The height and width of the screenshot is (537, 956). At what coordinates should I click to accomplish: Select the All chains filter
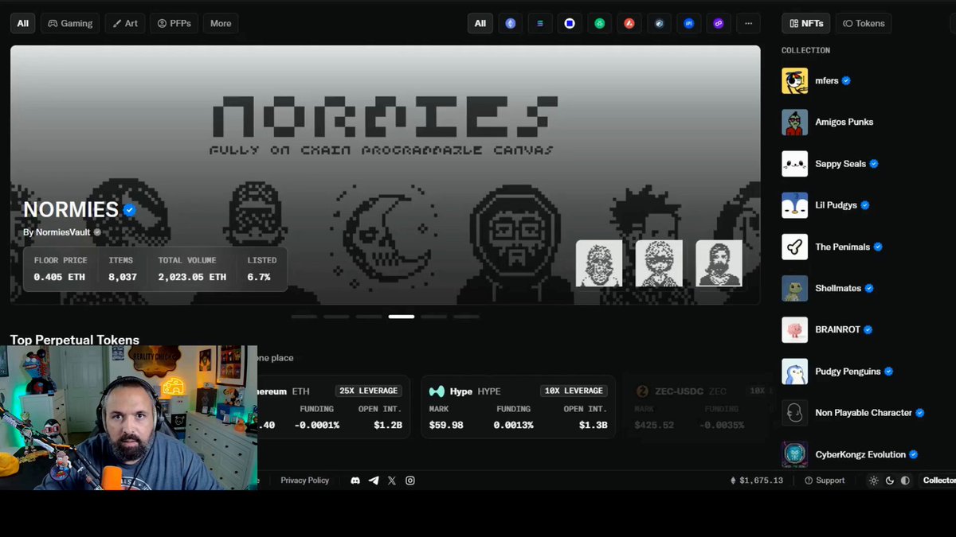click(x=480, y=23)
